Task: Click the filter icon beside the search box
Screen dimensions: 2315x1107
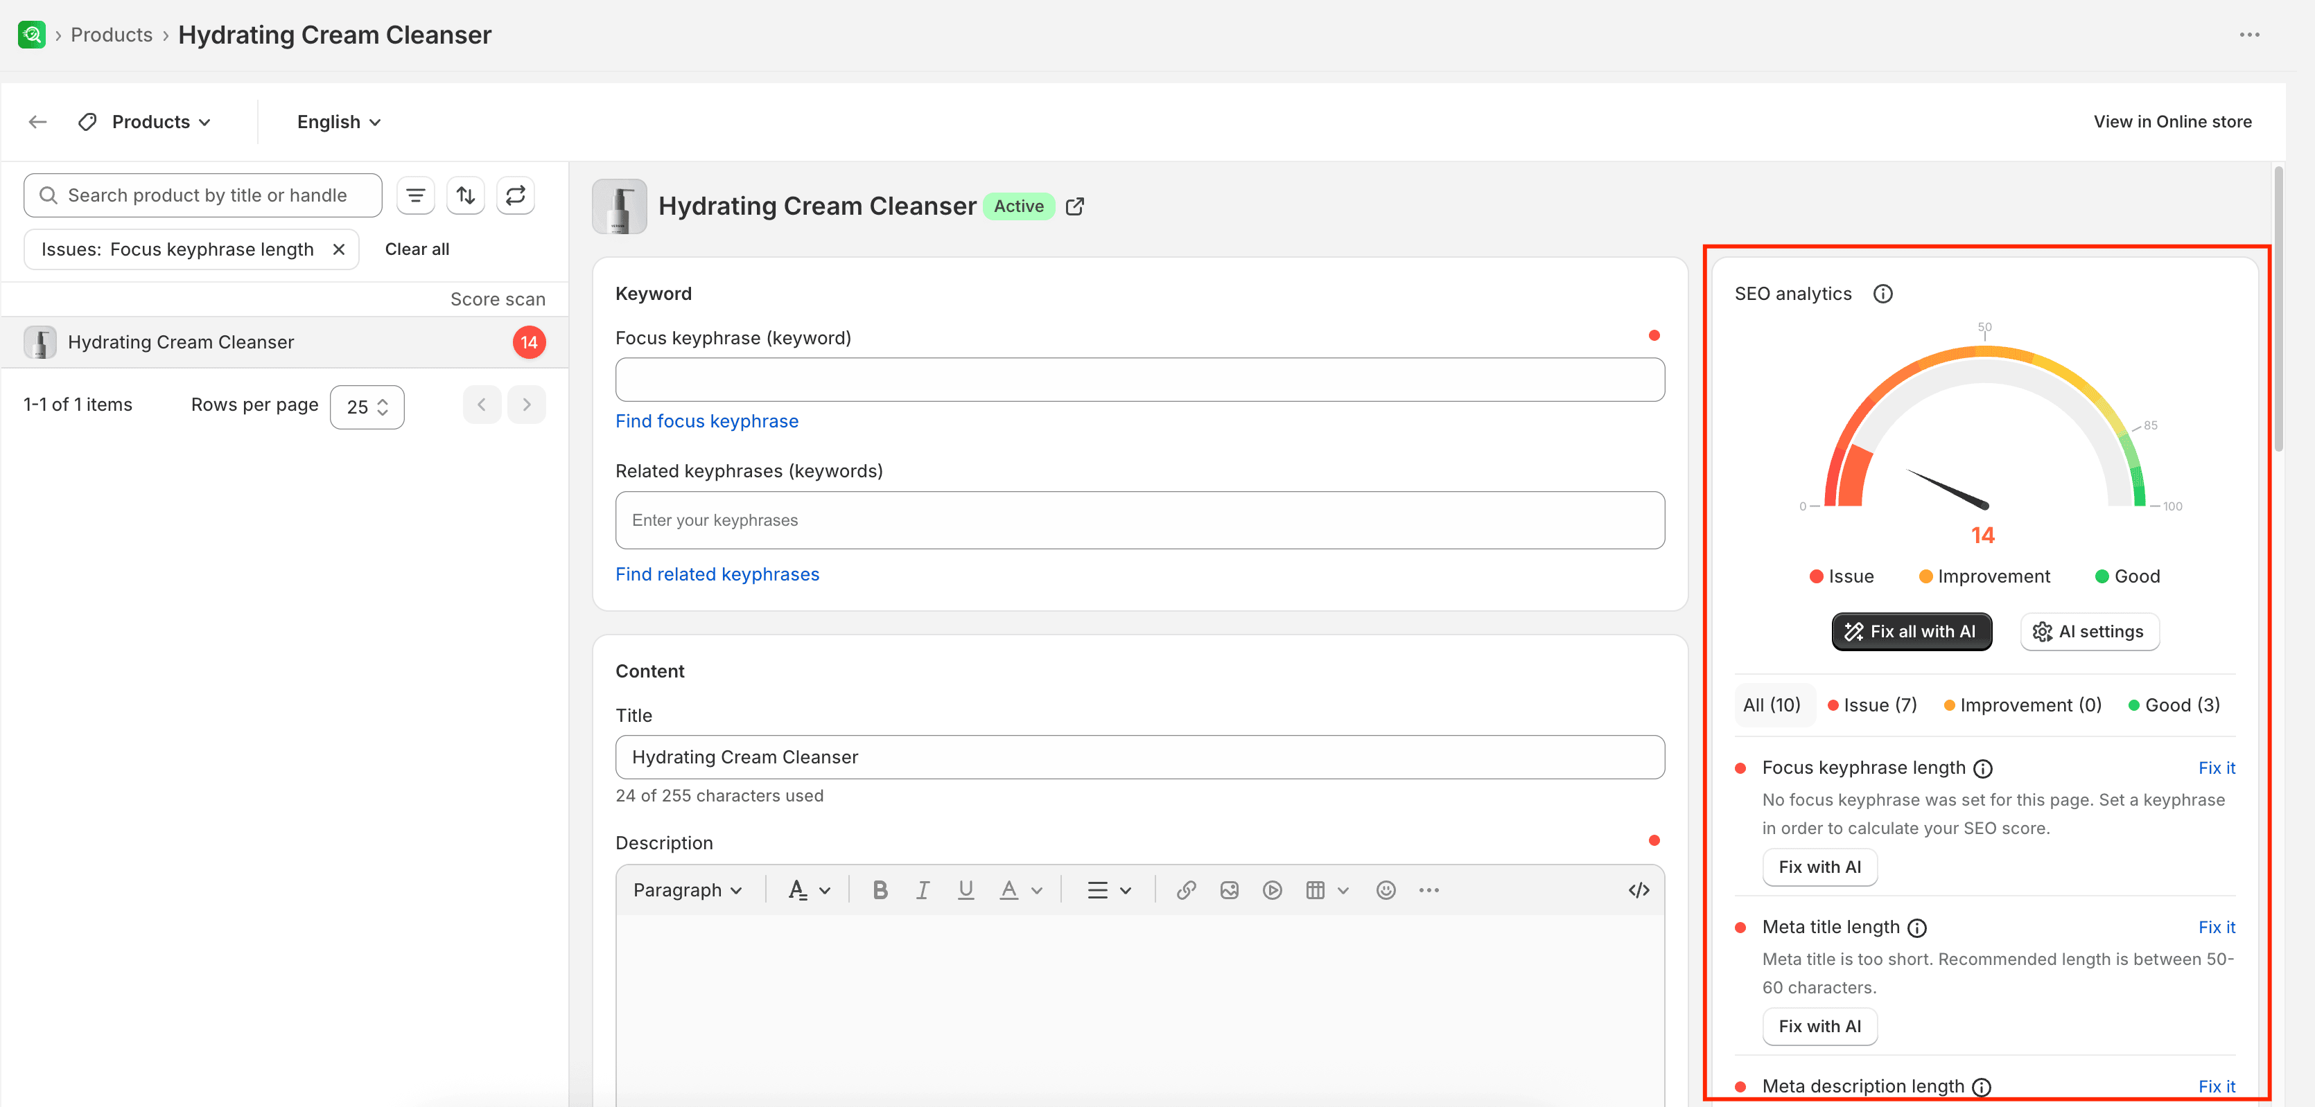Action: pos(415,195)
